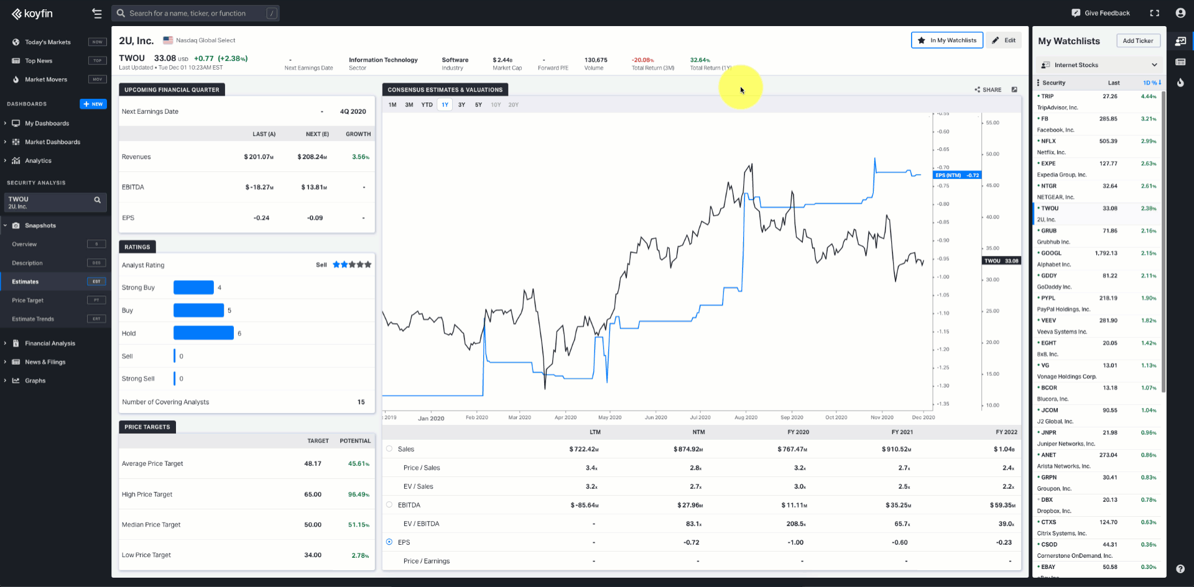Open Today's Markets globe icon

tap(16, 42)
